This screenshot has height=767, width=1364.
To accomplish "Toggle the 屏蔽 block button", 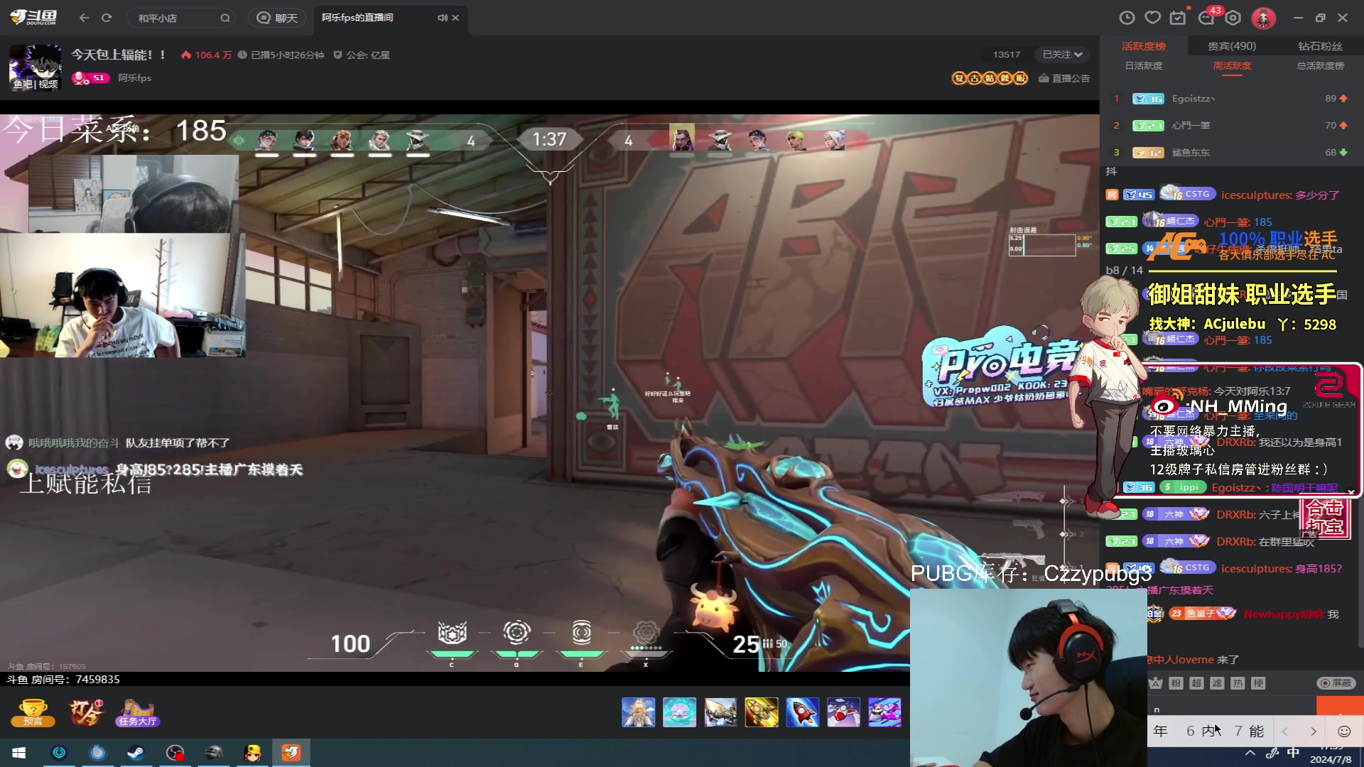I will tap(1336, 683).
